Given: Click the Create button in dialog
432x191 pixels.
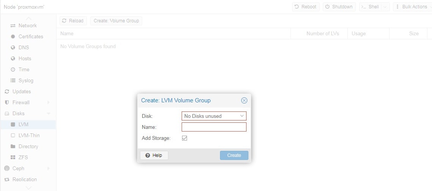Looking at the screenshot, I should click(x=234, y=155).
